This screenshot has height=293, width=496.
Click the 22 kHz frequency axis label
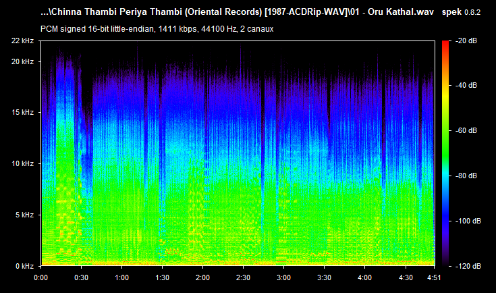pos(22,41)
